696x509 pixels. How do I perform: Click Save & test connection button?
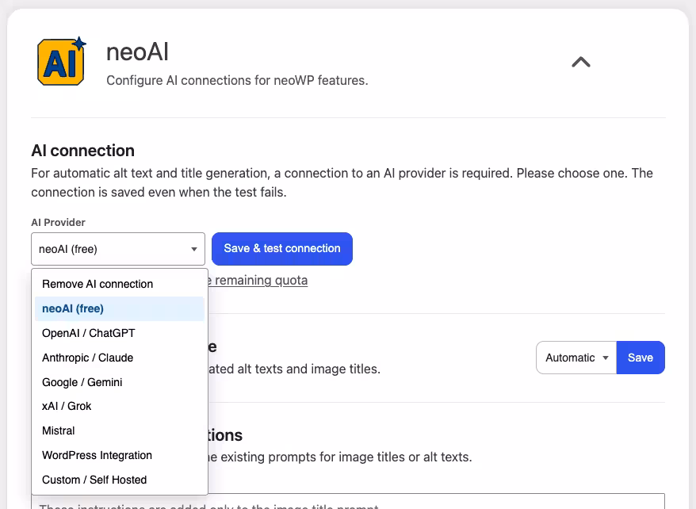coord(282,248)
